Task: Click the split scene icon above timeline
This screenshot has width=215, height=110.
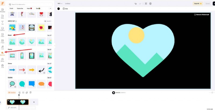Action: point(23,93)
